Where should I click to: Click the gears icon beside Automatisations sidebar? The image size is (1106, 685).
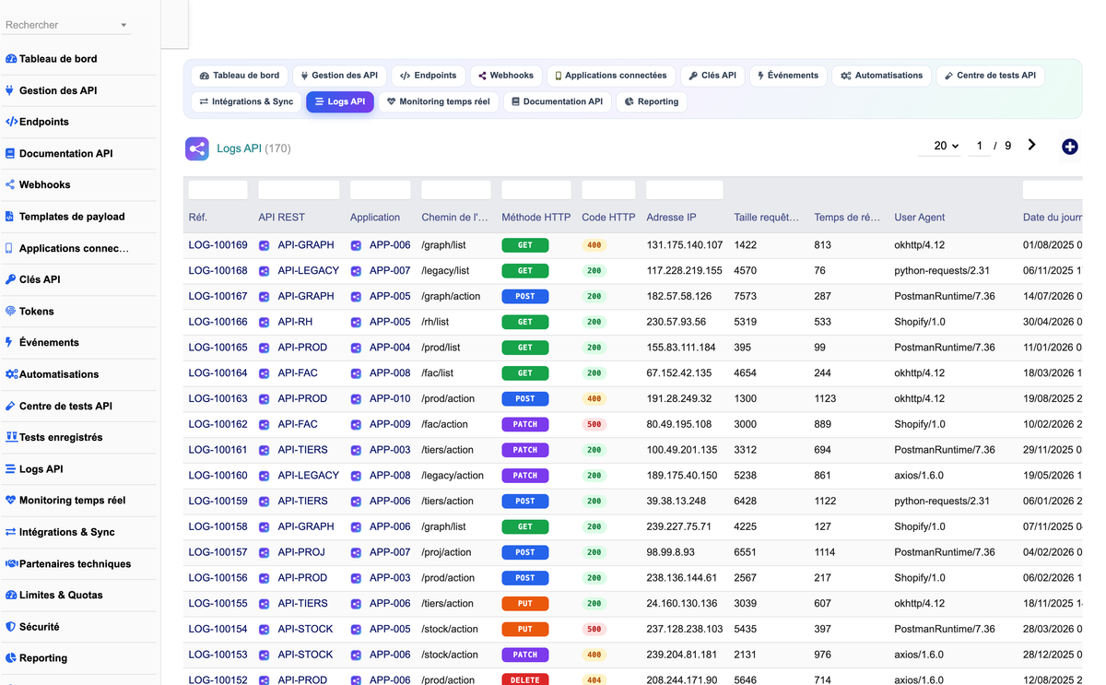[x=12, y=374]
